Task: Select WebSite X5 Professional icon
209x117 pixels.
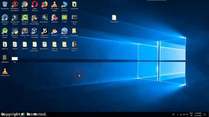Action: 44,33
